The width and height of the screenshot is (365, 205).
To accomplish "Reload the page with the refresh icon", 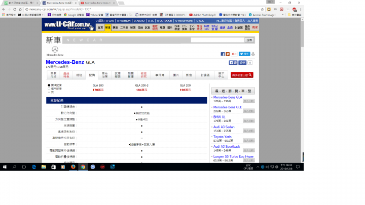I will (15, 9).
